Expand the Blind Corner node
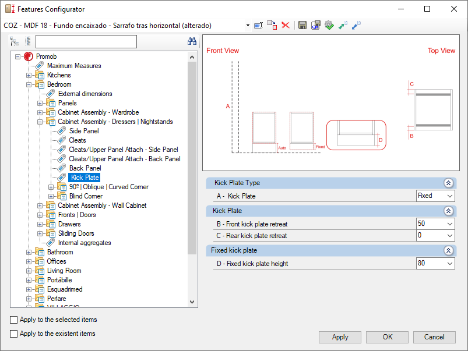Screen dimensions: 468x351 coord(51,196)
